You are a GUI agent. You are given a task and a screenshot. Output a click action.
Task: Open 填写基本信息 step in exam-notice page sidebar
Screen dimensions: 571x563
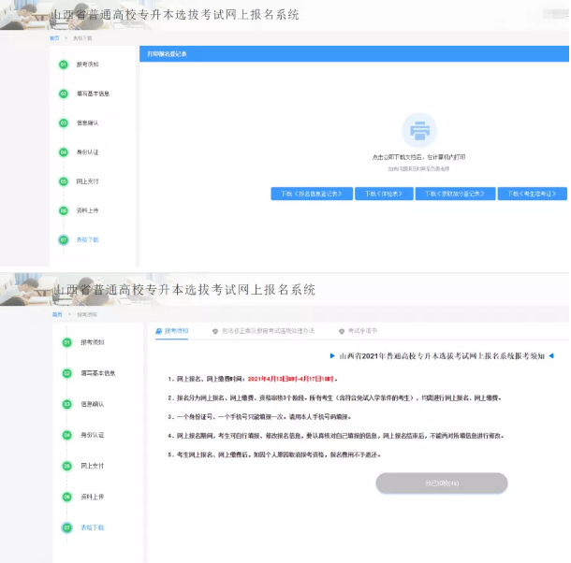(x=97, y=373)
